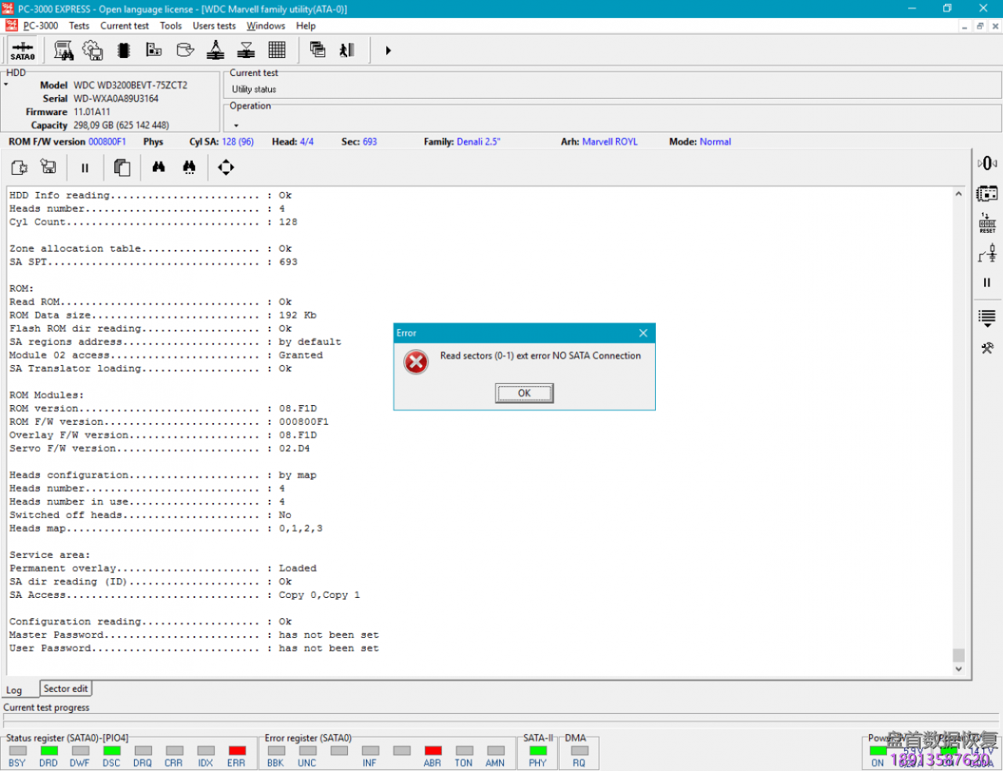Click the chip icon in the main toolbar
Screen dimensions: 1003x771
pos(123,51)
